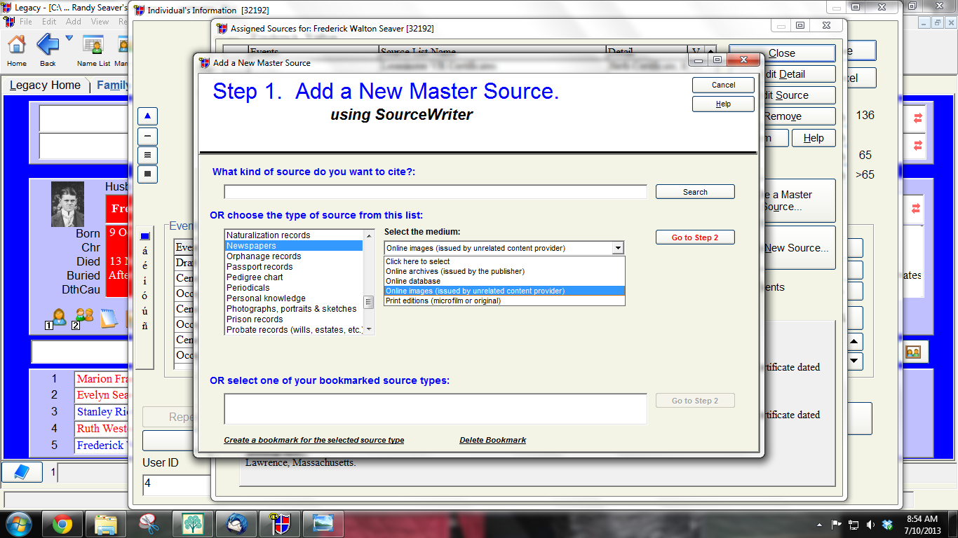This screenshot has width=958, height=538.
Task: Click the dotted block button in Individual's Information
Action: pos(147,174)
